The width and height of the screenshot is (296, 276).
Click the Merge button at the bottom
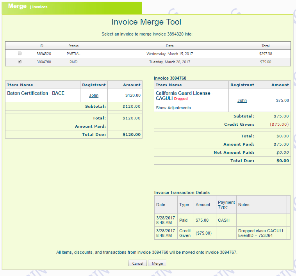(157, 263)
